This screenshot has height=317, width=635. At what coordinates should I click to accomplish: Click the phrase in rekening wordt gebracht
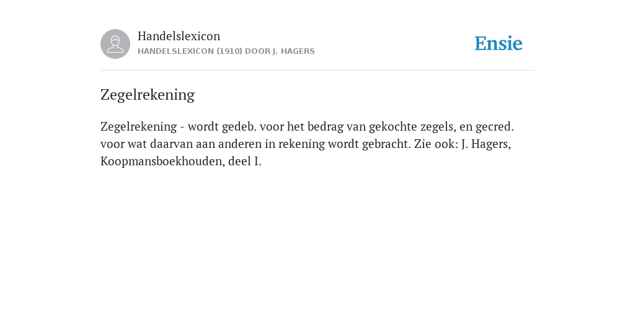[337, 144]
